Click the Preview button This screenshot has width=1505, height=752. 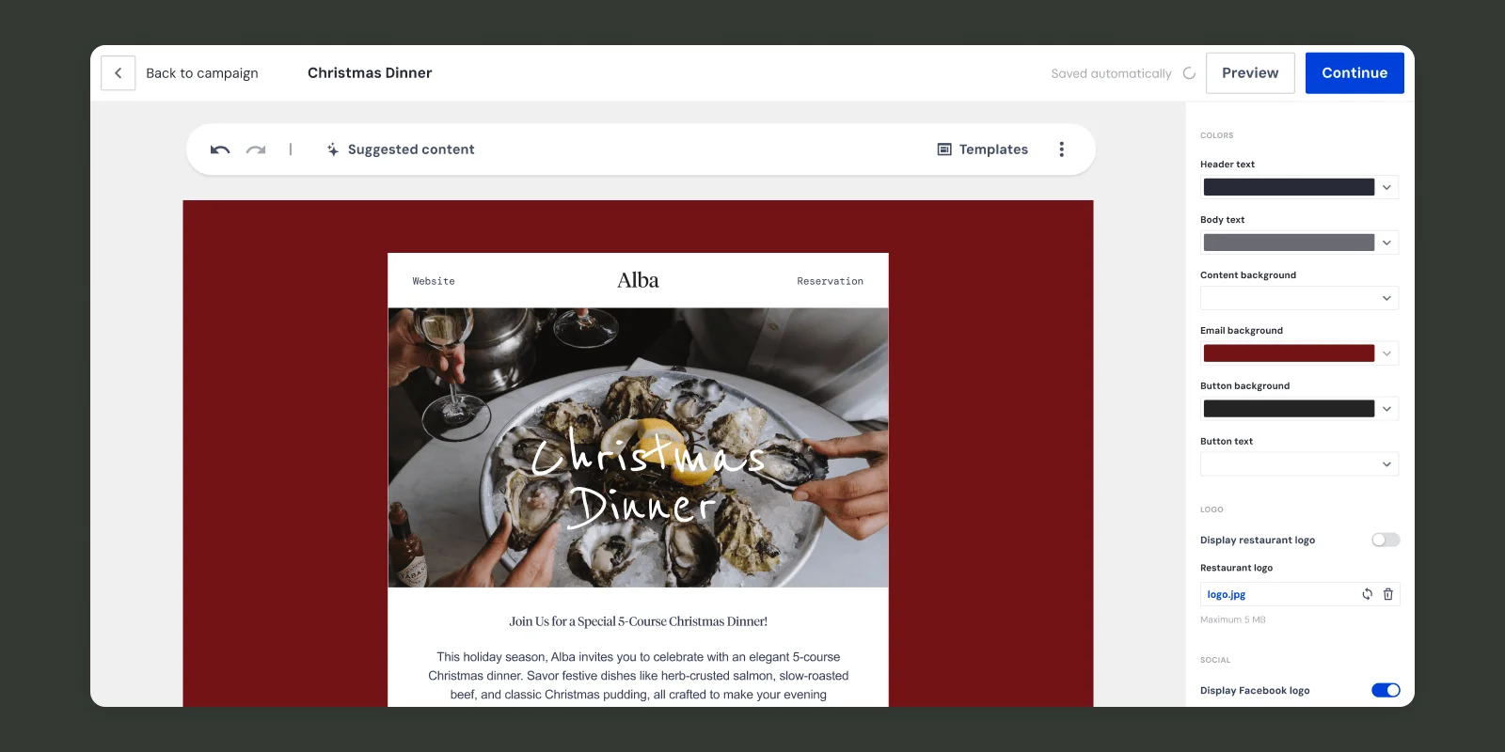click(x=1250, y=72)
